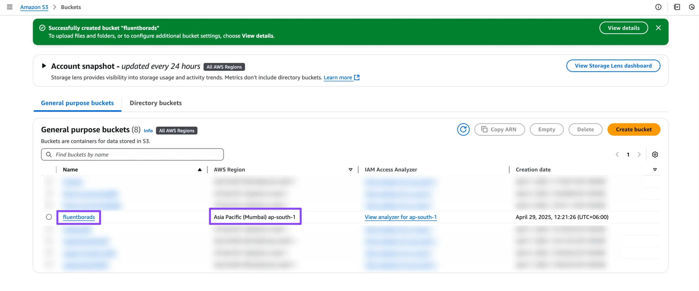Click the All AWS Regions badge beside the Info link
Viewport: 699px width, 291px height.
(x=177, y=131)
